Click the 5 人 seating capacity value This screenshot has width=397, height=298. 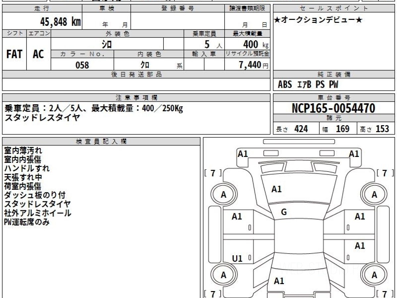tap(213, 44)
